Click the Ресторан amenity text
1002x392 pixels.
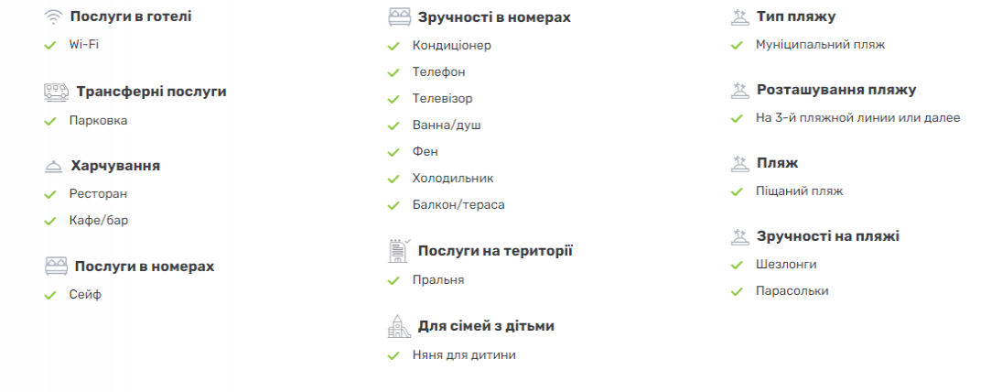99,194
